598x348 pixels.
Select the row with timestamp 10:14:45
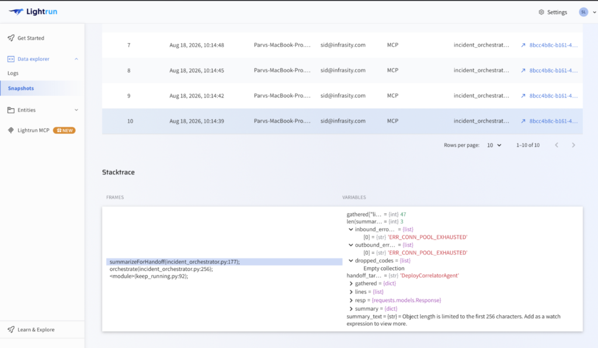pyautogui.click(x=342, y=71)
